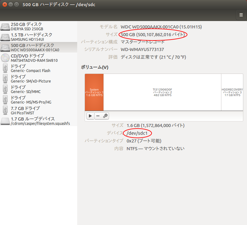Click '/cdrom/casper/filesystem.squashfs' list text
247x225 pixels.
pos(40,123)
